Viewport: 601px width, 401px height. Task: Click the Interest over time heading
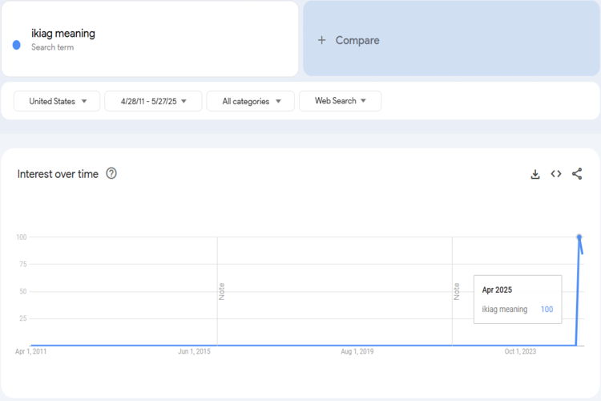coord(58,174)
